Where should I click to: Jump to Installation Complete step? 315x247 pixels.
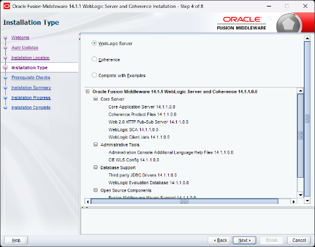click(31, 108)
